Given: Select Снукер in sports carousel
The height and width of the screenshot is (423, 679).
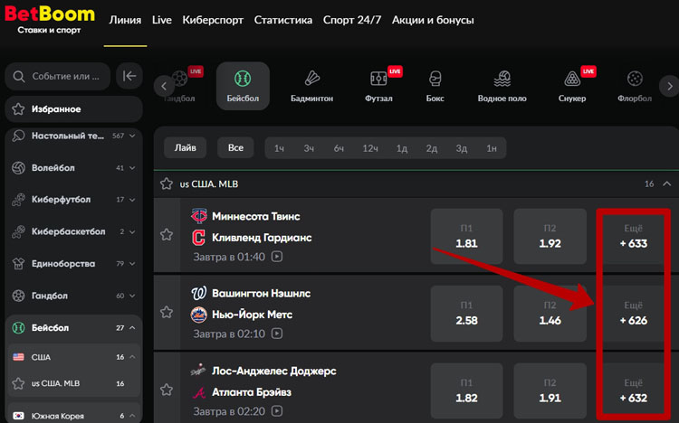Looking at the screenshot, I should 572,86.
